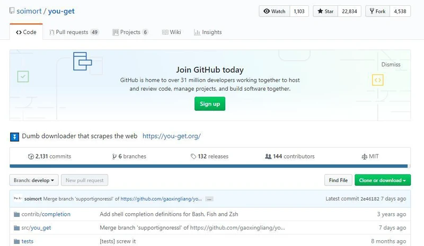Click the green Sign up button

coord(210,104)
